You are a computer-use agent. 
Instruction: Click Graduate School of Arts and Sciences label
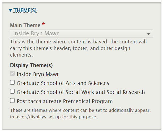coord(63,83)
